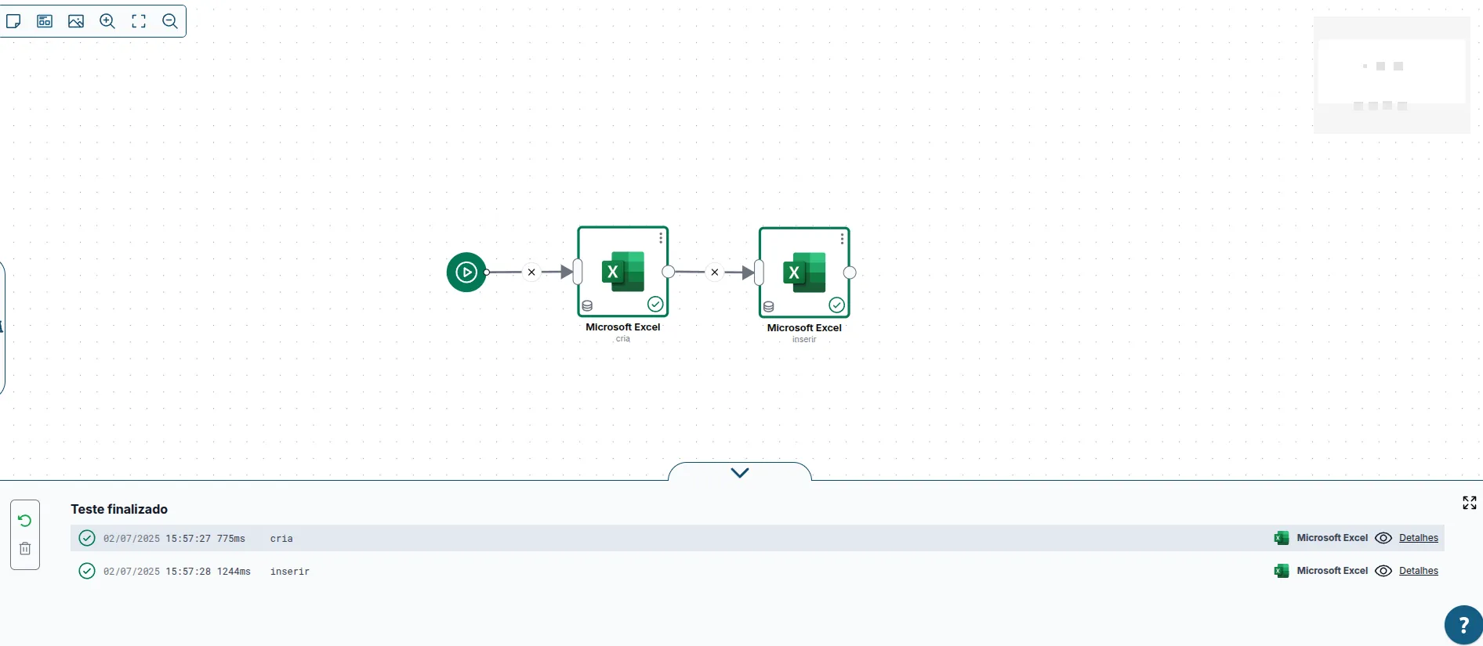
Task: Click the success check on the cria row
Action: pos(87,538)
